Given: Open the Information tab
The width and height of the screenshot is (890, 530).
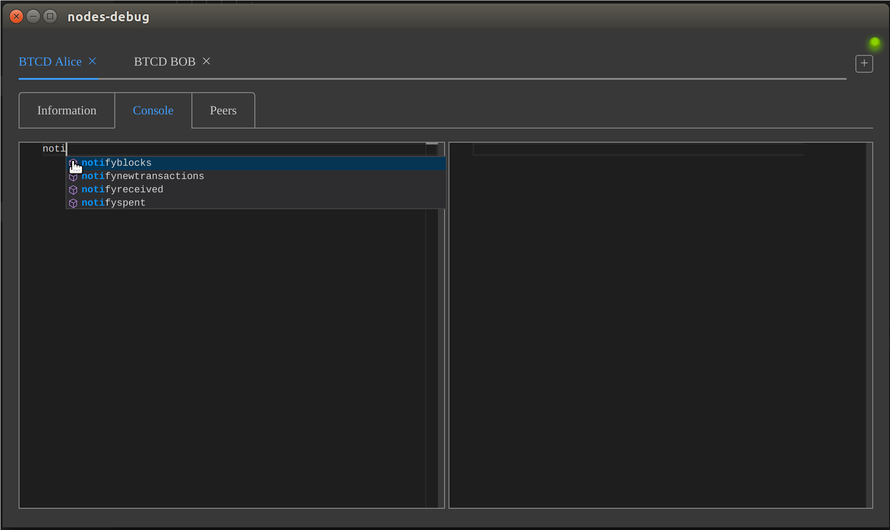Looking at the screenshot, I should point(67,110).
